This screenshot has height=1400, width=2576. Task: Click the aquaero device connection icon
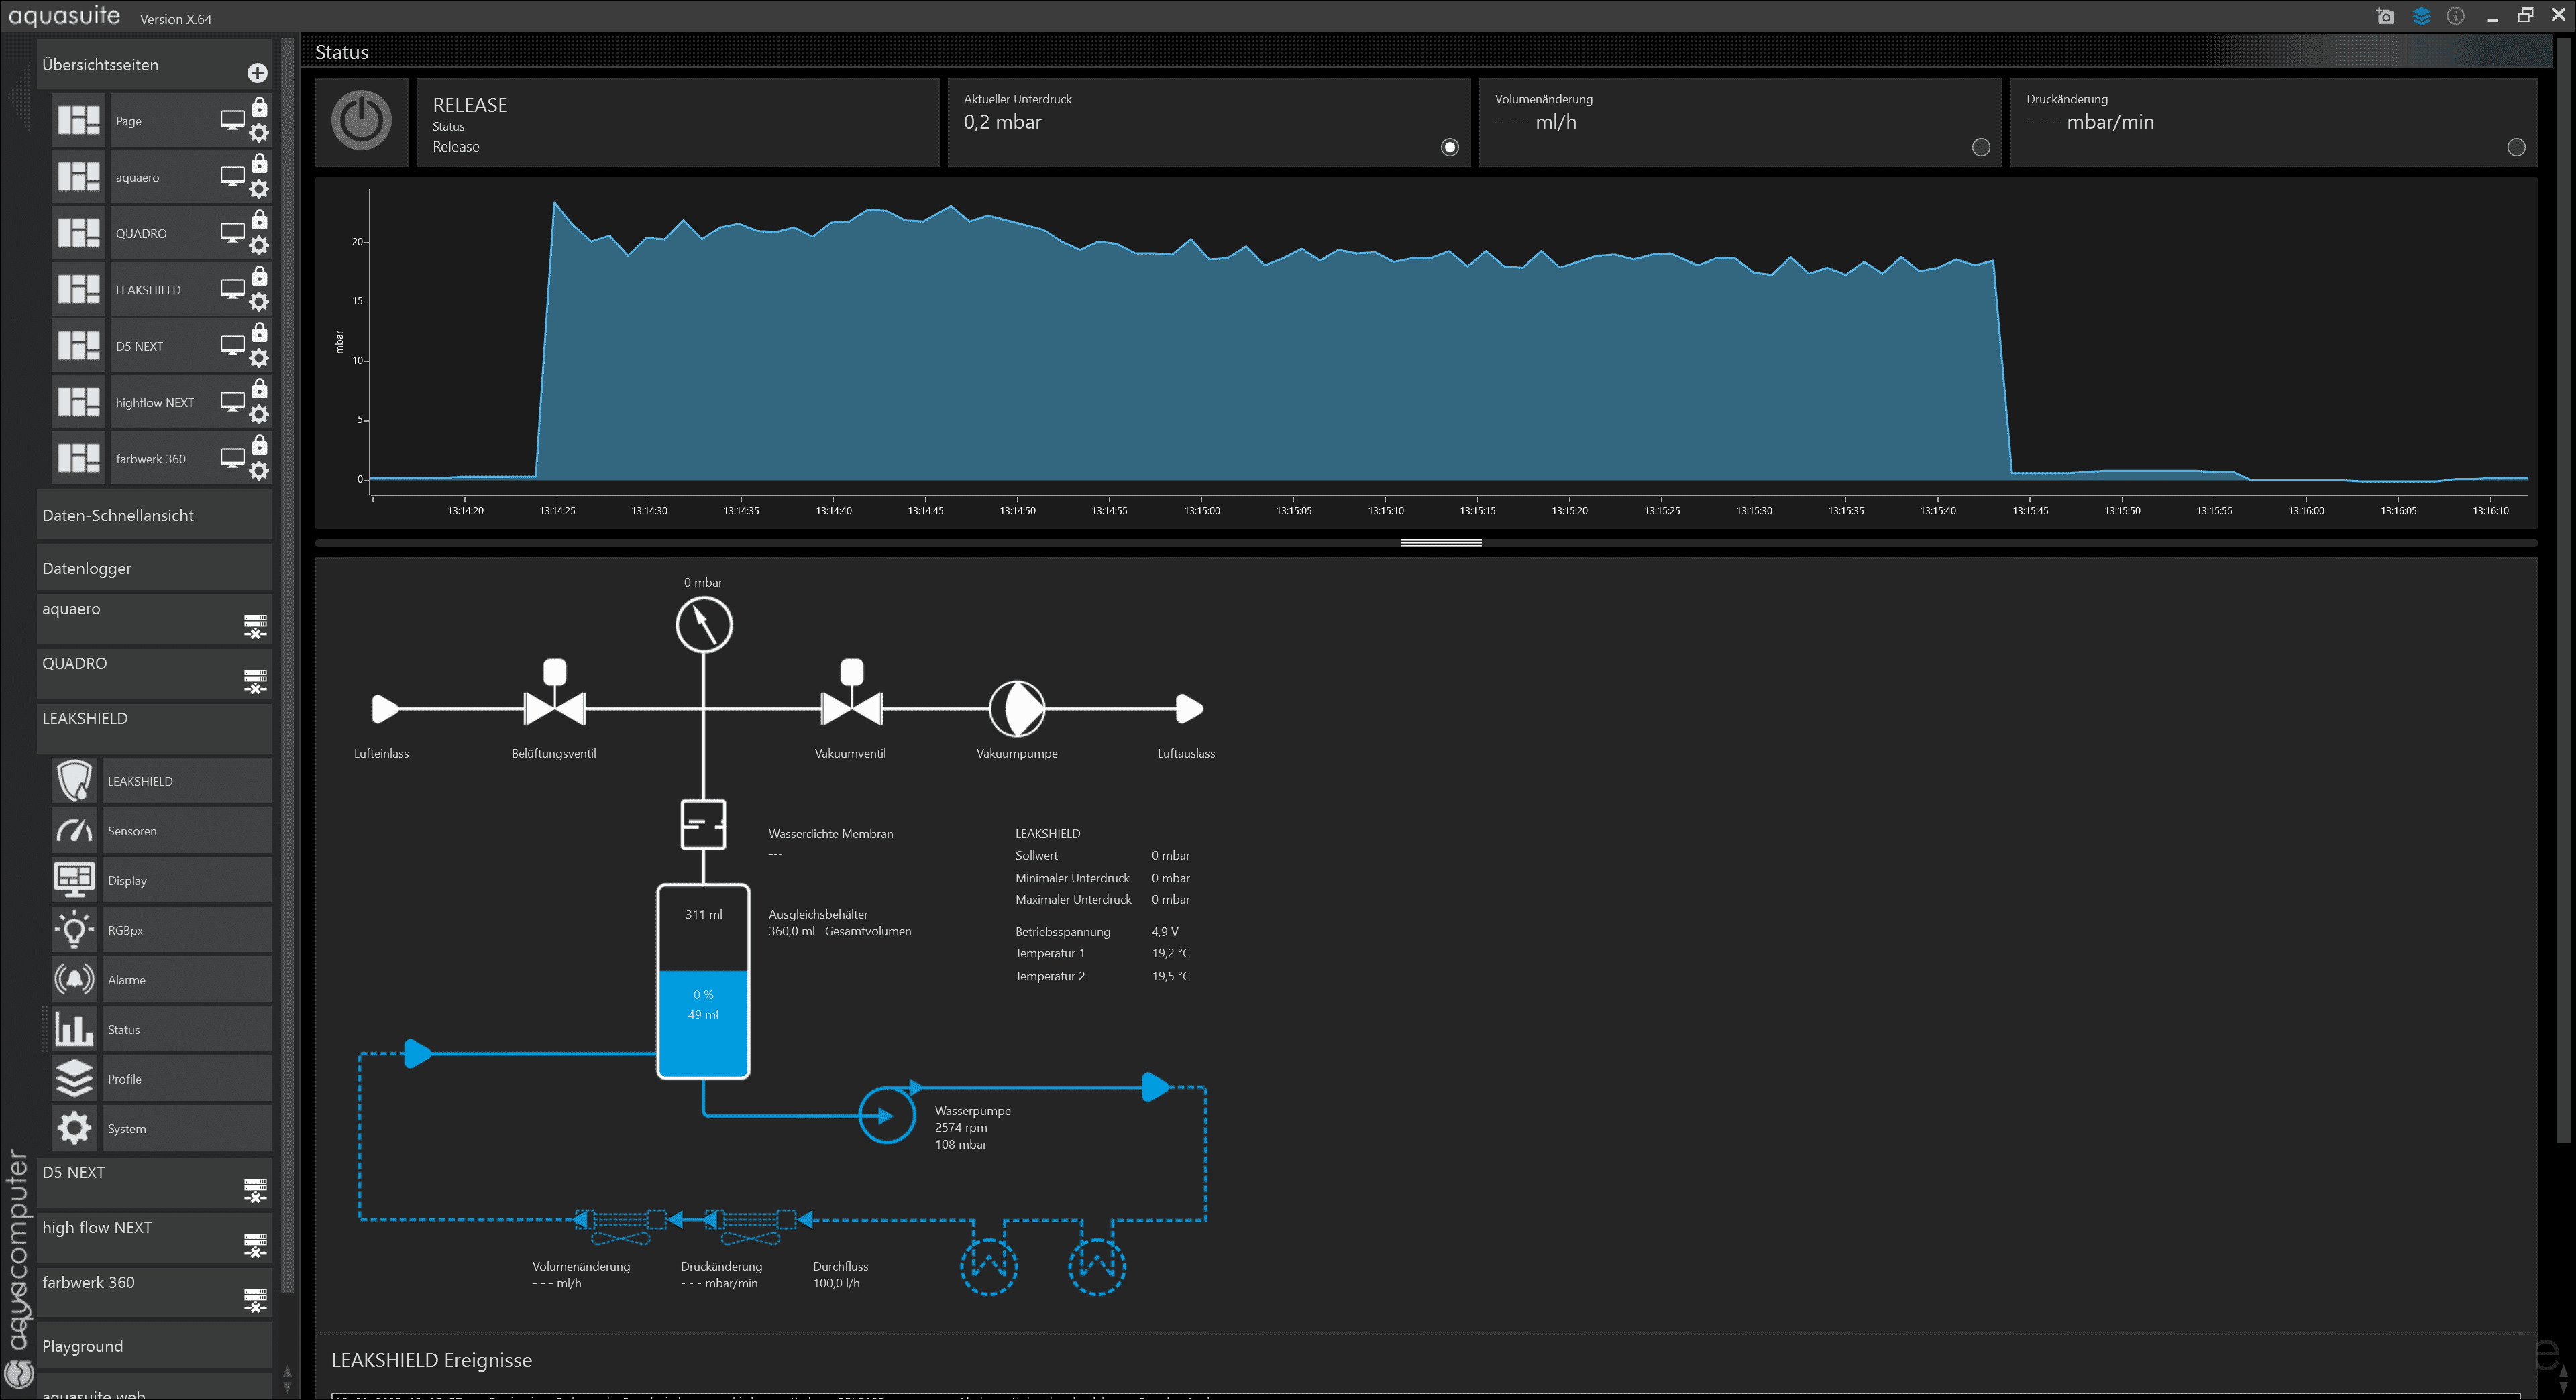pos(256,628)
